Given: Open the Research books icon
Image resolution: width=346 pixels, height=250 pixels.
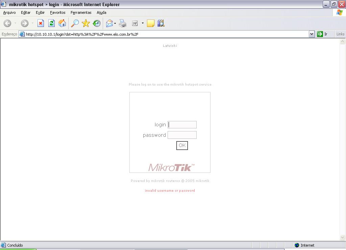Looking at the screenshot, I should [161, 23].
